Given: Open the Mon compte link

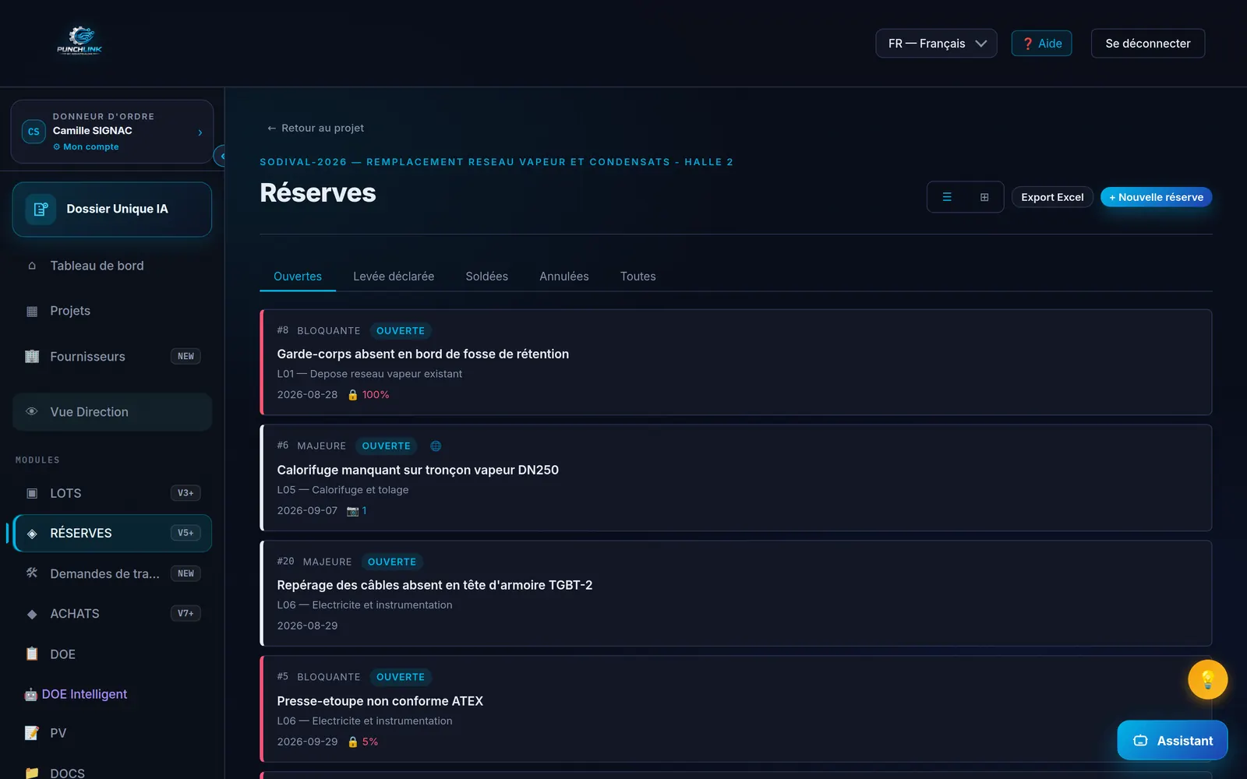Looking at the screenshot, I should point(86,146).
